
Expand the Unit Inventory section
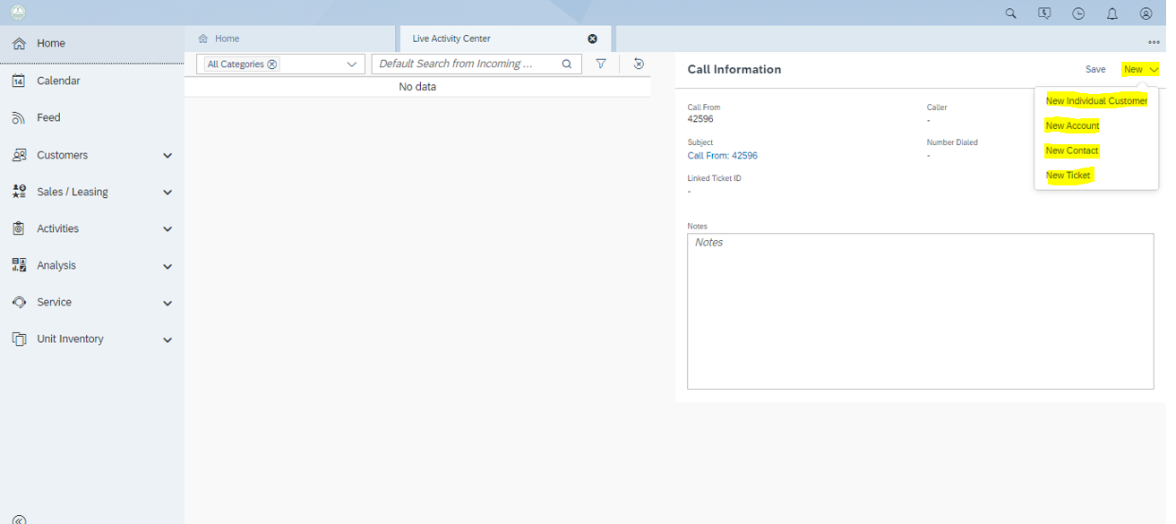point(167,340)
